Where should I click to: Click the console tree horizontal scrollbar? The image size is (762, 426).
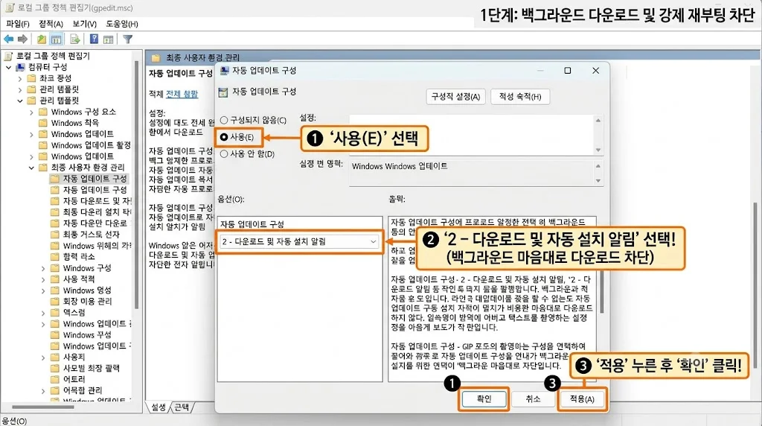click(x=42, y=407)
